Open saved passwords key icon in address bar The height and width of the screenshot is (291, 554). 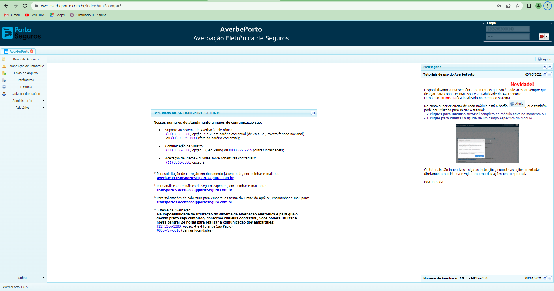click(x=499, y=6)
